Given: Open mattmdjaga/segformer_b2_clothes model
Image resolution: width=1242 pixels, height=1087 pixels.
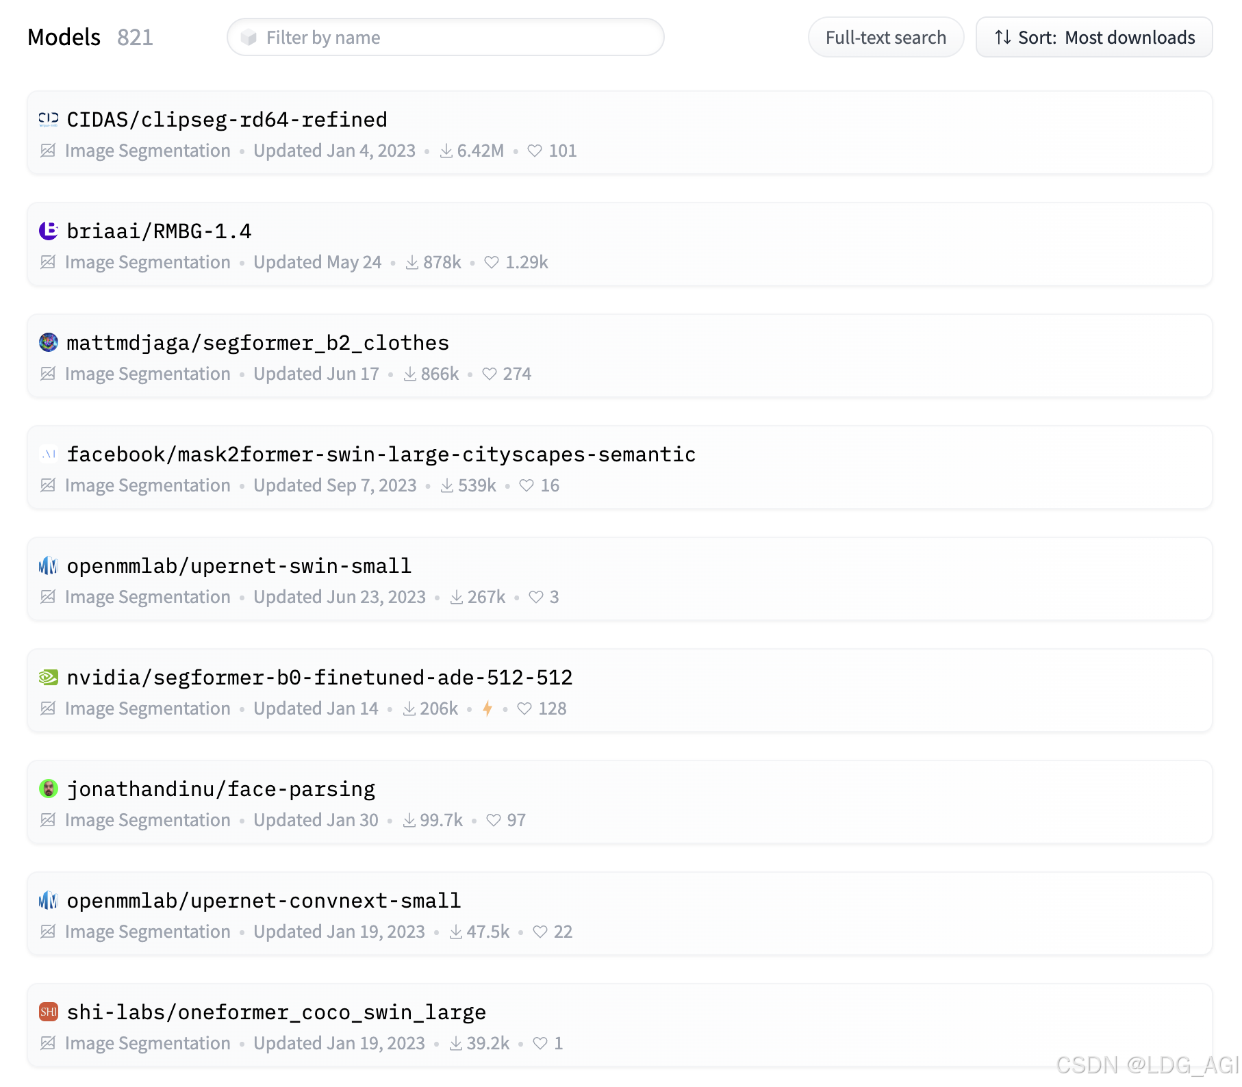Looking at the screenshot, I should point(258,343).
